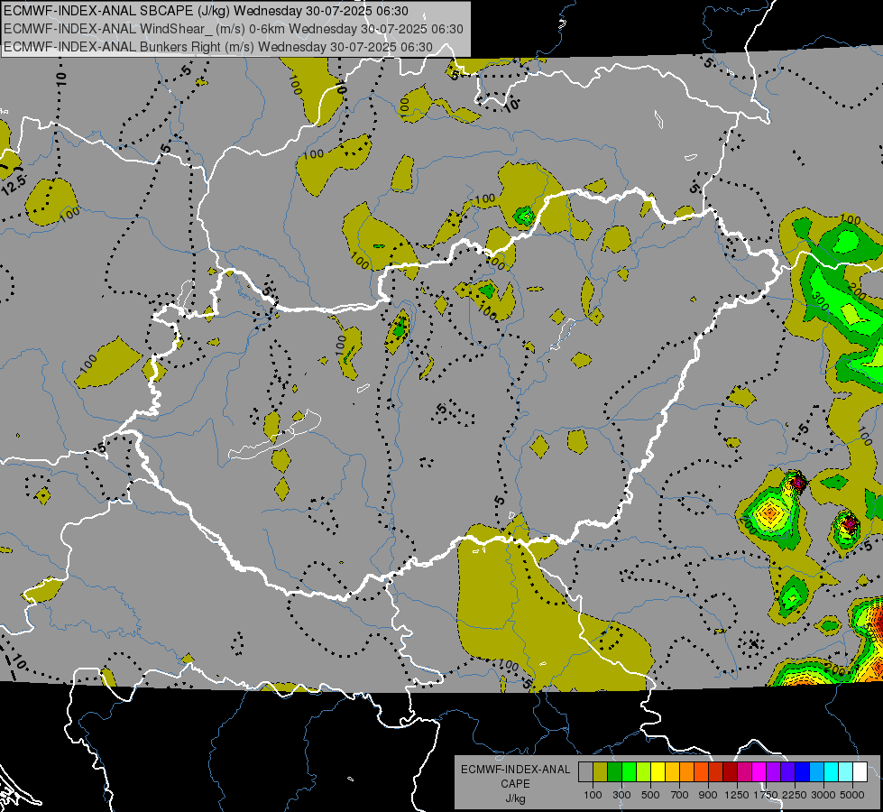Select the crimson pink legend swatch

[745, 771]
